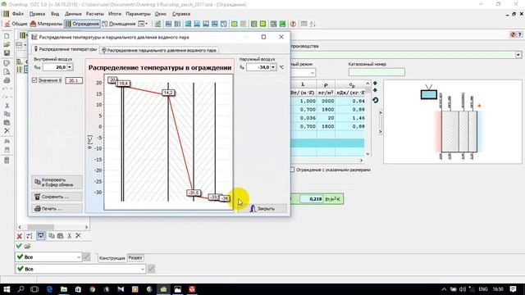Select the Разрез tab at bottom
The image size is (525, 295).
(x=135, y=258)
